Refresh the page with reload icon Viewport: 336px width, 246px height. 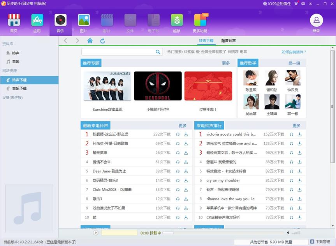pyautogui.click(x=103, y=41)
